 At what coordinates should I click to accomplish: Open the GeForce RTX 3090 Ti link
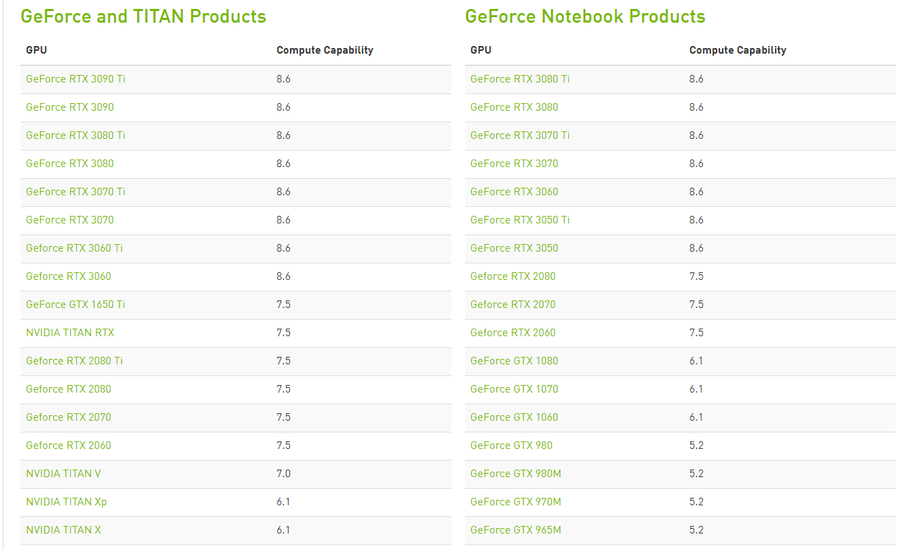click(76, 79)
